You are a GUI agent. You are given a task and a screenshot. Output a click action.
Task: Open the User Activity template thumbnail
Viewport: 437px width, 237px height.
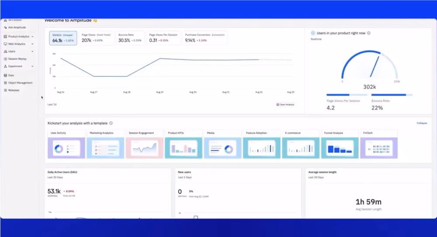pyautogui.click(x=66, y=148)
